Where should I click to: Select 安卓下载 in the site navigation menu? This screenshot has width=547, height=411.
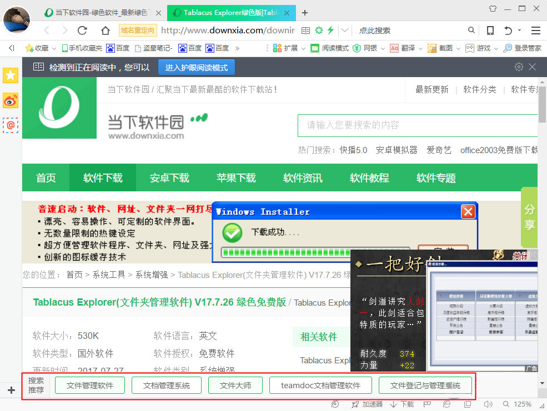click(169, 177)
